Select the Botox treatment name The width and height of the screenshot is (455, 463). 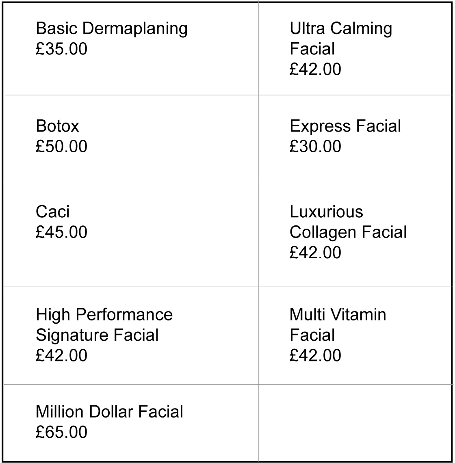tap(57, 126)
